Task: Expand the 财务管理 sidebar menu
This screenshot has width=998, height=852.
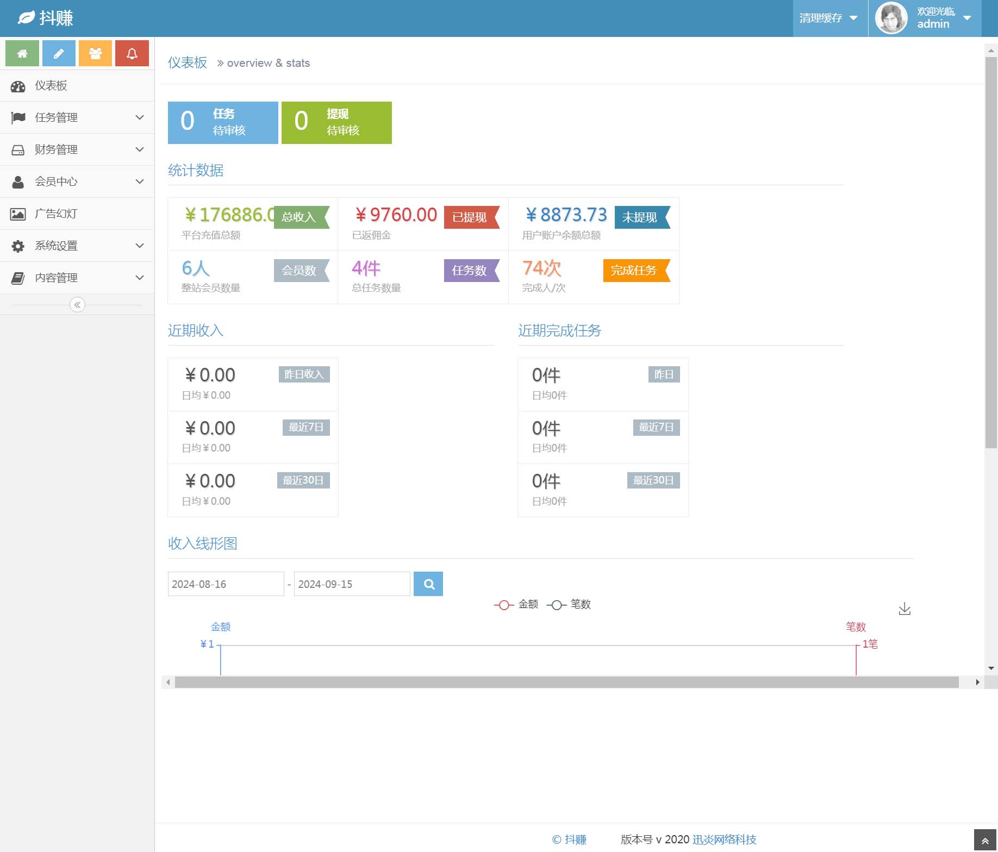Action: tap(77, 149)
